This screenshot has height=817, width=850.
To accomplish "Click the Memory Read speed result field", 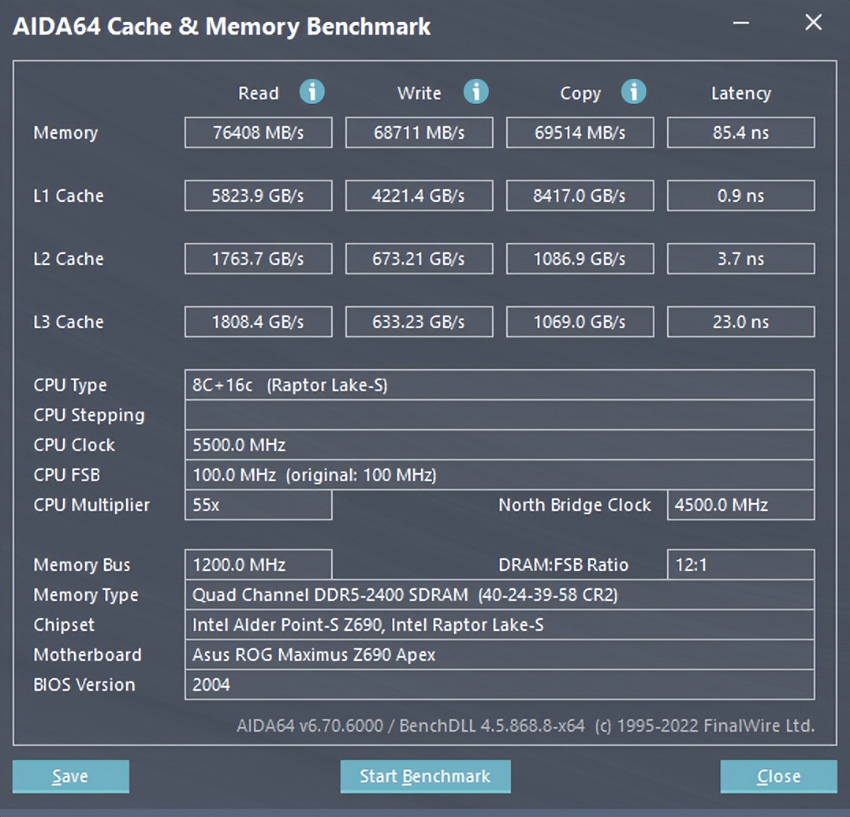I will click(x=258, y=132).
